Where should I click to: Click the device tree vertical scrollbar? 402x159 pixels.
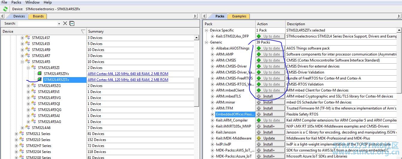[196, 91]
